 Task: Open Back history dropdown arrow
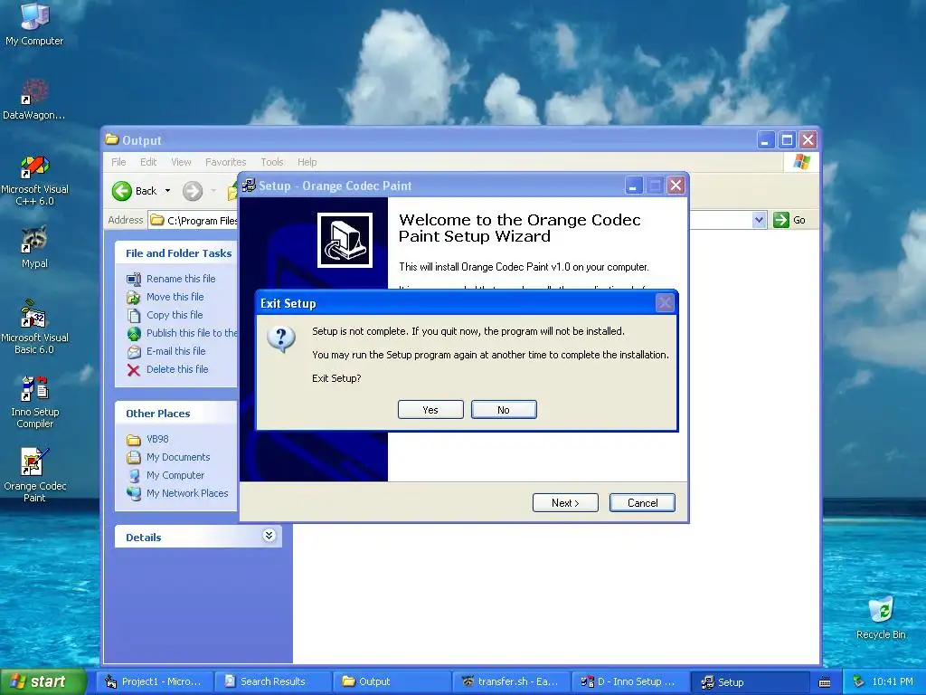tap(167, 191)
